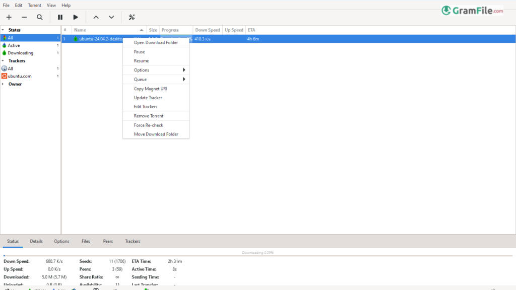Resume torrents with the toolbar play icon
516x290 pixels.
pyautogui.click(x=76, y=17)
